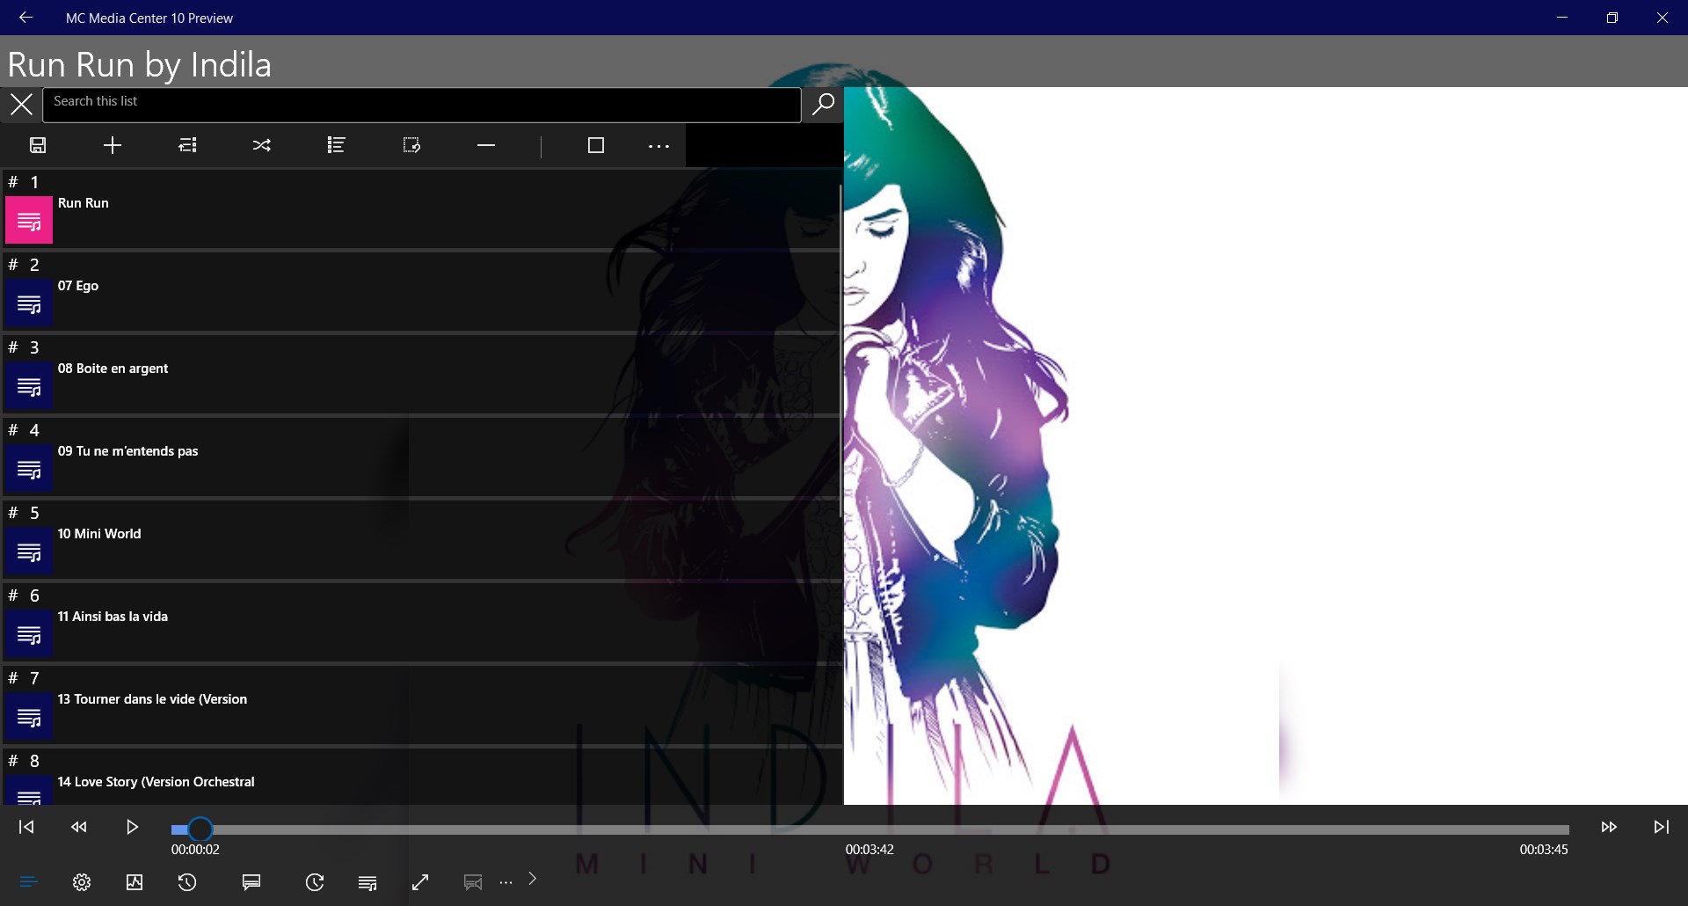
Task: Play the current track
Action: pyautogui.click(x=132, y=827)
